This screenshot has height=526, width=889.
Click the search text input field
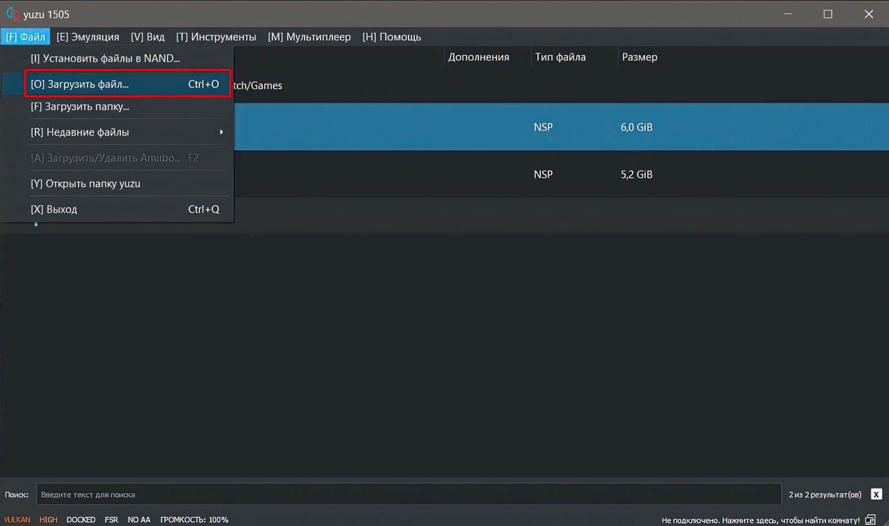[x=408, y=494]
